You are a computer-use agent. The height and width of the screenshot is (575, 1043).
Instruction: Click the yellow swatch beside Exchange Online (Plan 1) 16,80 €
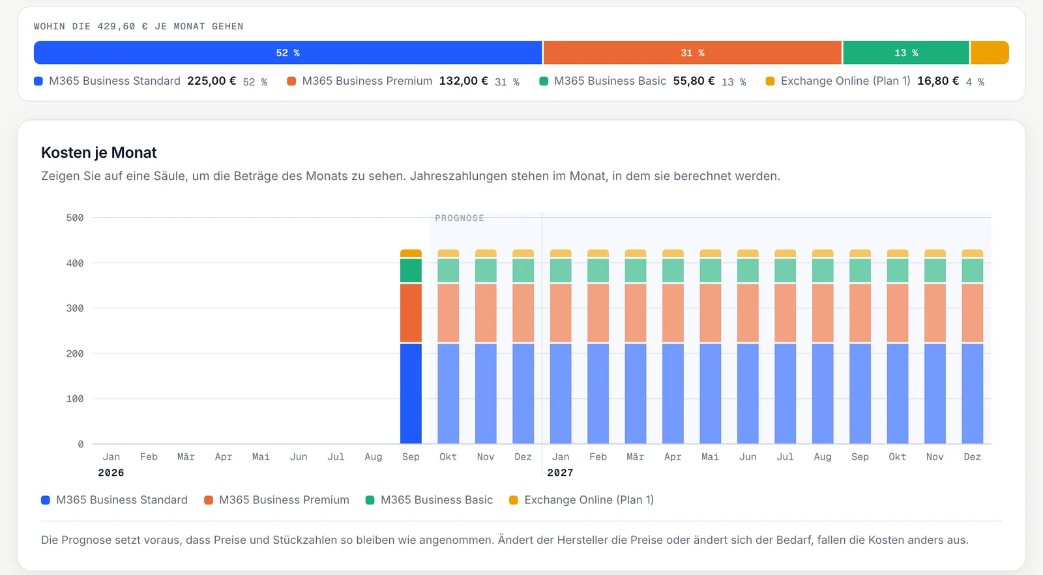click(x=770, y=81)
